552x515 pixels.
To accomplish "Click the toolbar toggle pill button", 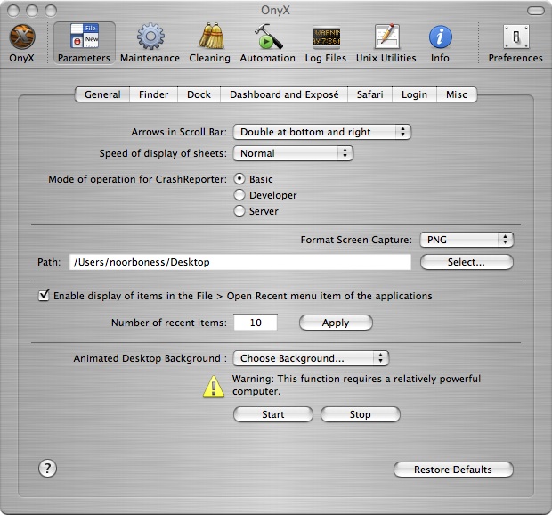I will pos(536,11).
